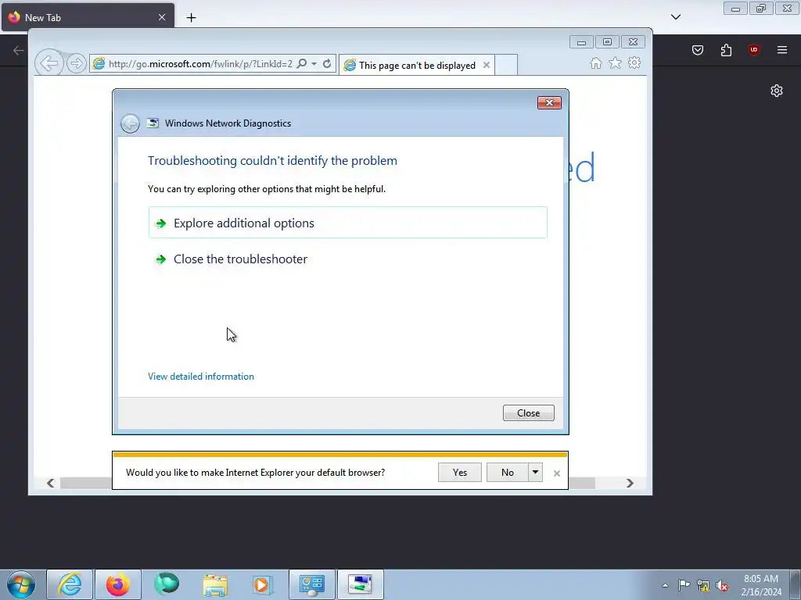Click network status tray icon

pyautogui.click(x=703, y=585)
